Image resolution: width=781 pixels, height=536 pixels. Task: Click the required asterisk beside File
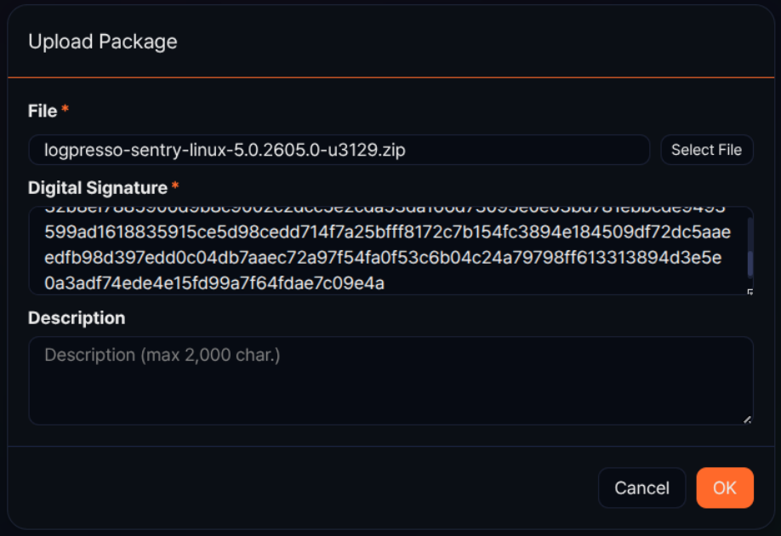65,108
